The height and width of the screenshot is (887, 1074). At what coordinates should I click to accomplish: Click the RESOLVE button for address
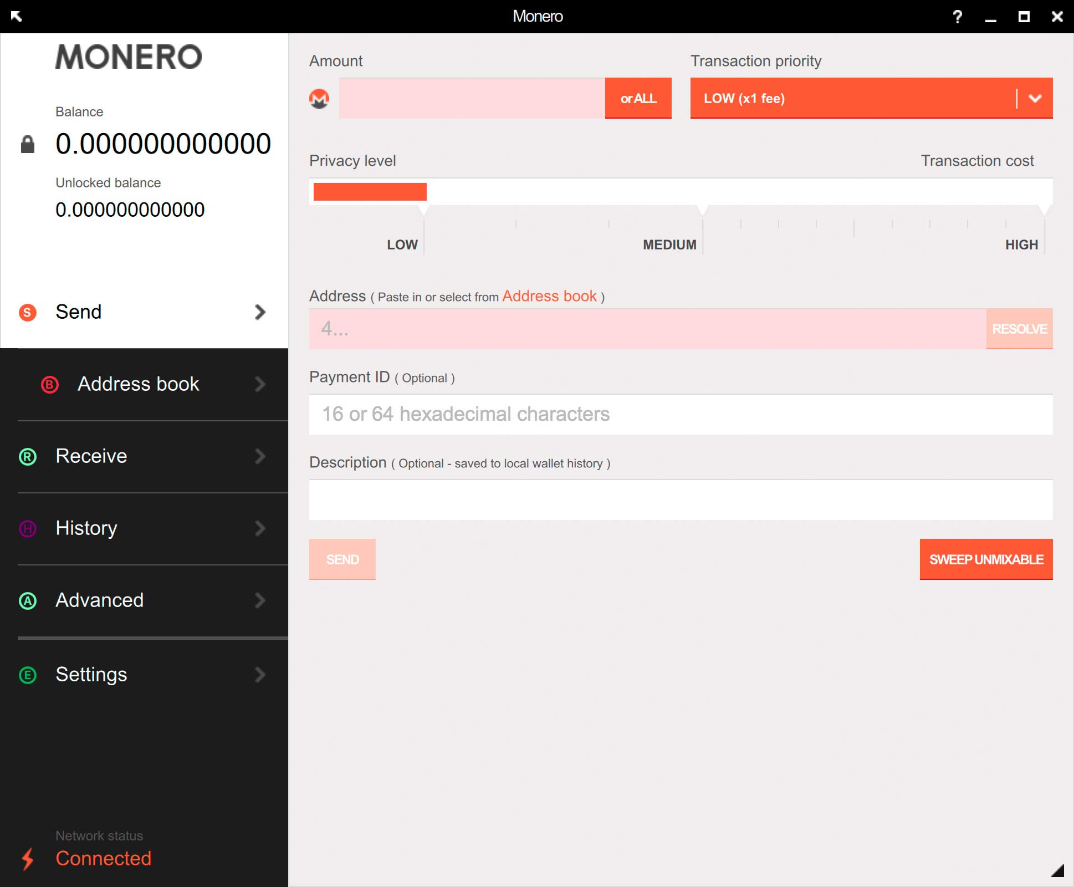(1019, 328)
